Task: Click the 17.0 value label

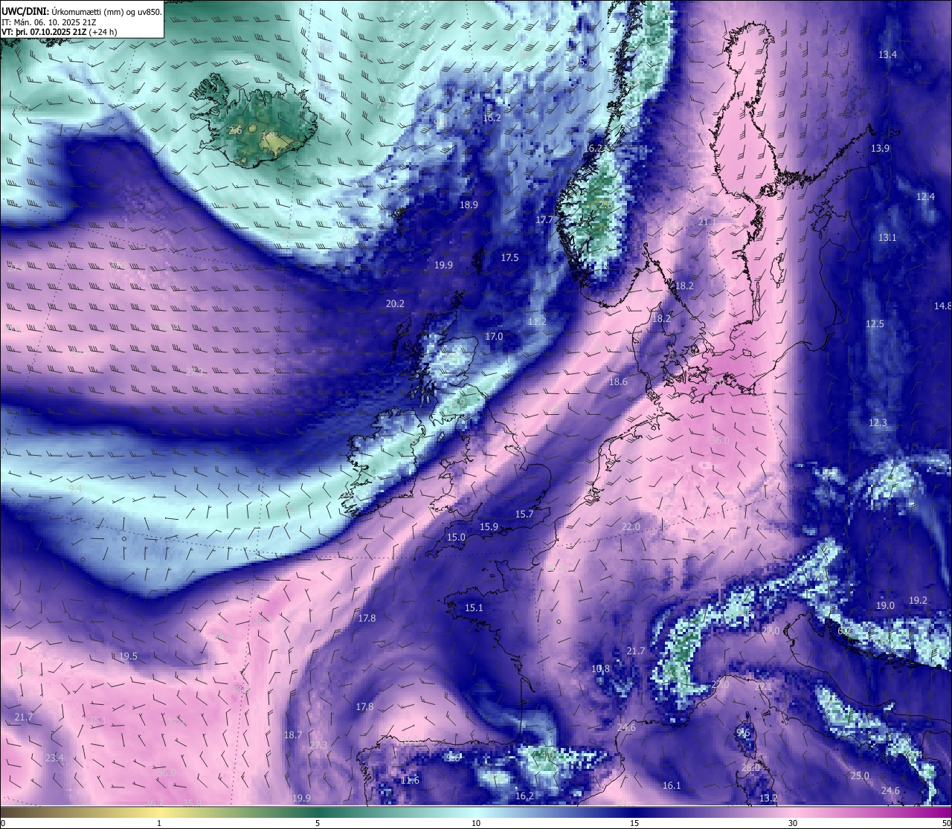Action: pyautogui.click(x=494, y=337)
